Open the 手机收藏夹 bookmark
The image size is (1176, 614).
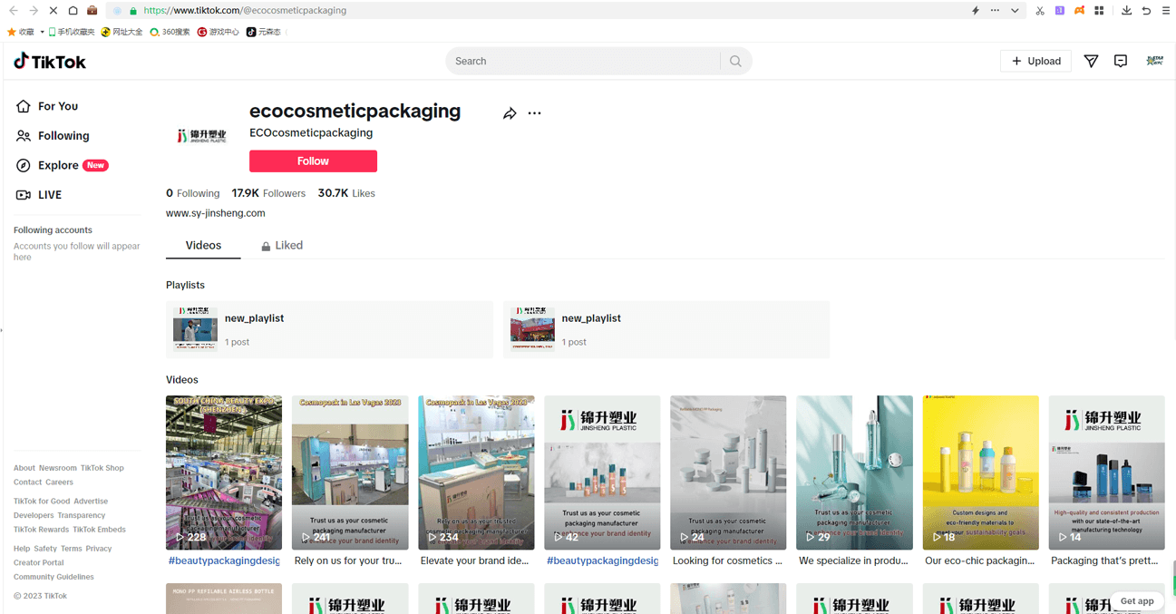[x=71, y=32]
